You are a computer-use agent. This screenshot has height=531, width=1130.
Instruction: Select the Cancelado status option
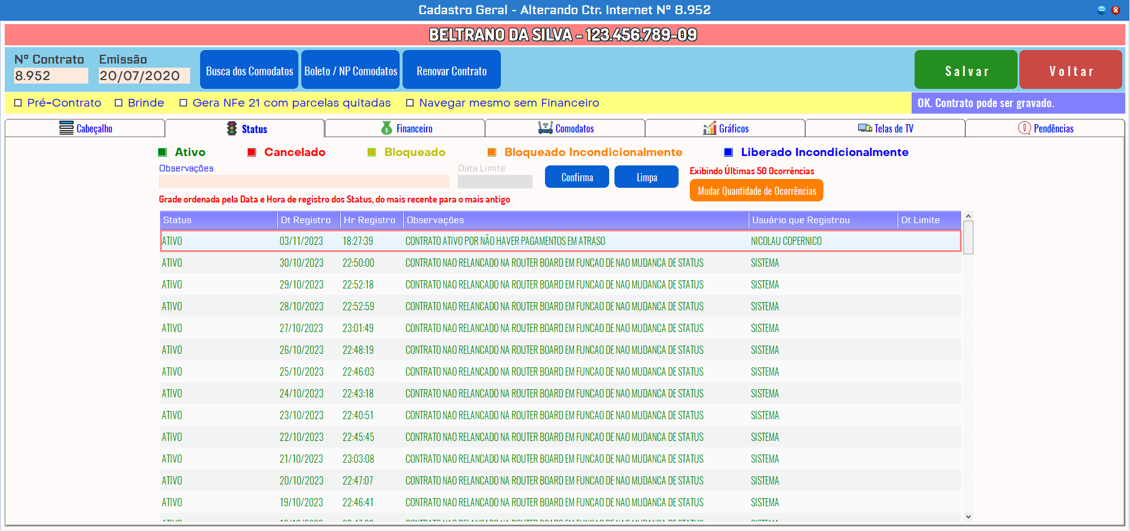pyautogui.click(x=252, y=152)
